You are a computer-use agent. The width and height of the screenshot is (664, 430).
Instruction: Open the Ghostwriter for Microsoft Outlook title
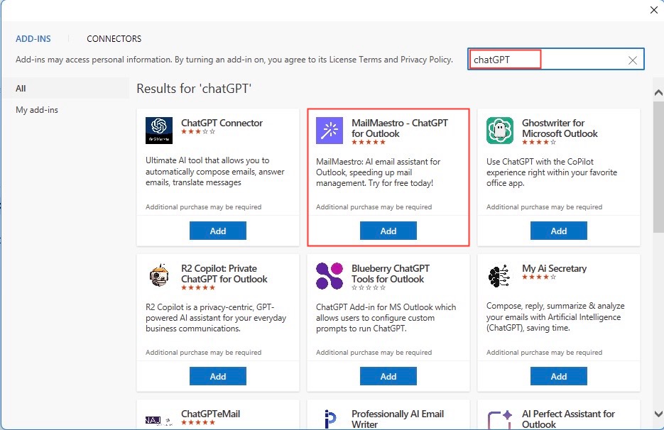click(x=560, y=128)
